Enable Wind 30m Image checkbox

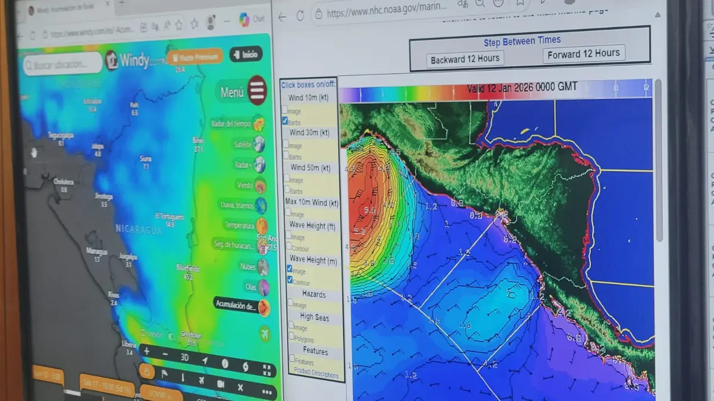pos(286,143)
